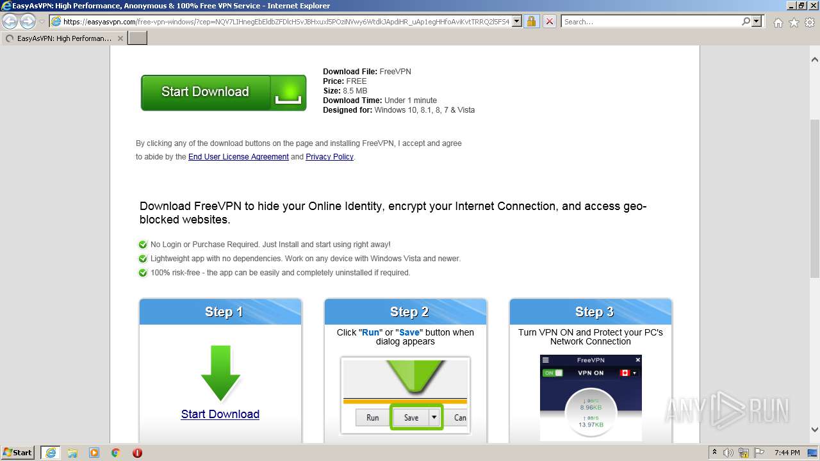Click the page scrollbar up arrow
The height and width of the screenshot is (461, 820).
tap(815, 60)
